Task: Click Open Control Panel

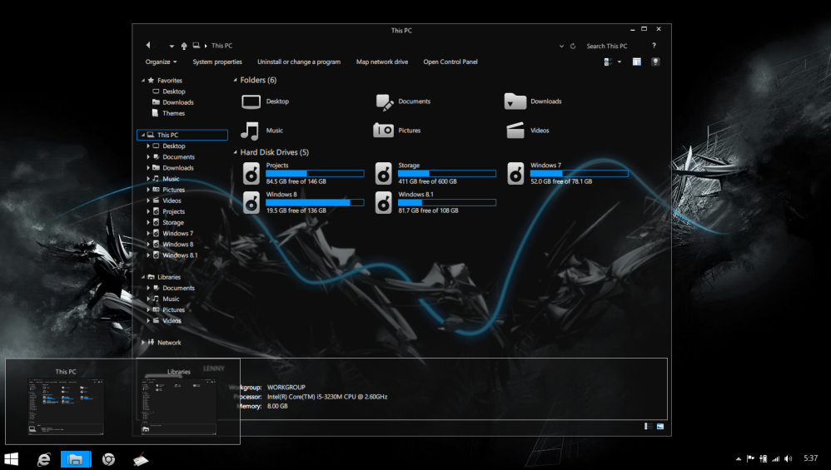Action: (450, 62)
